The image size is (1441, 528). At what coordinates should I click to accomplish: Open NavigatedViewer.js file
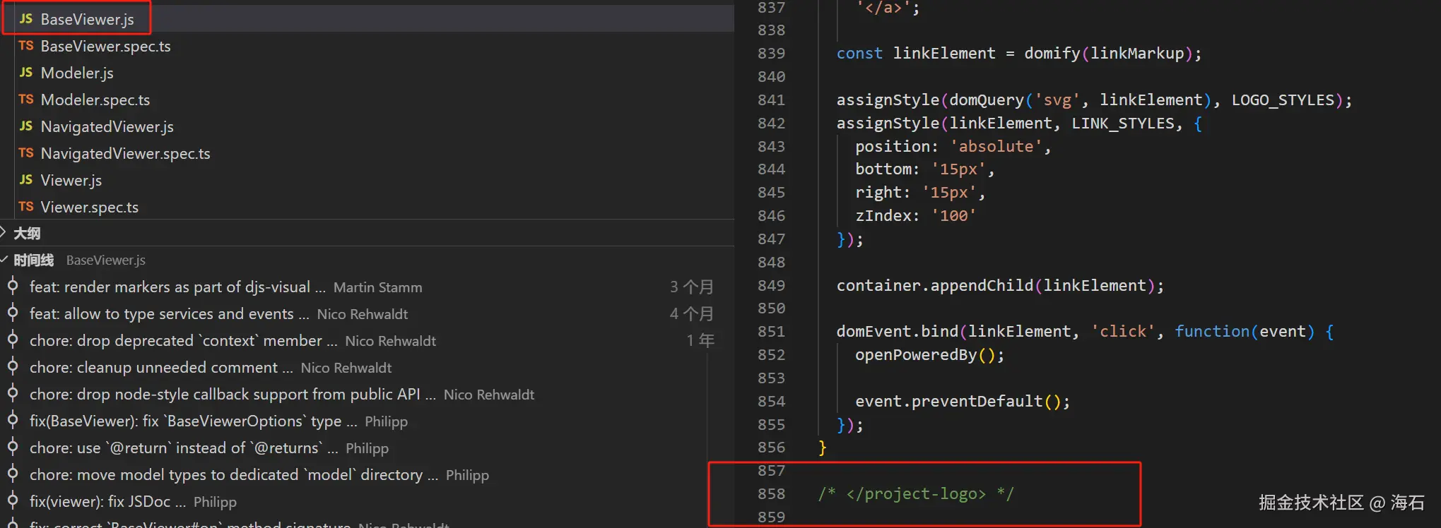(x=107, y=126)
